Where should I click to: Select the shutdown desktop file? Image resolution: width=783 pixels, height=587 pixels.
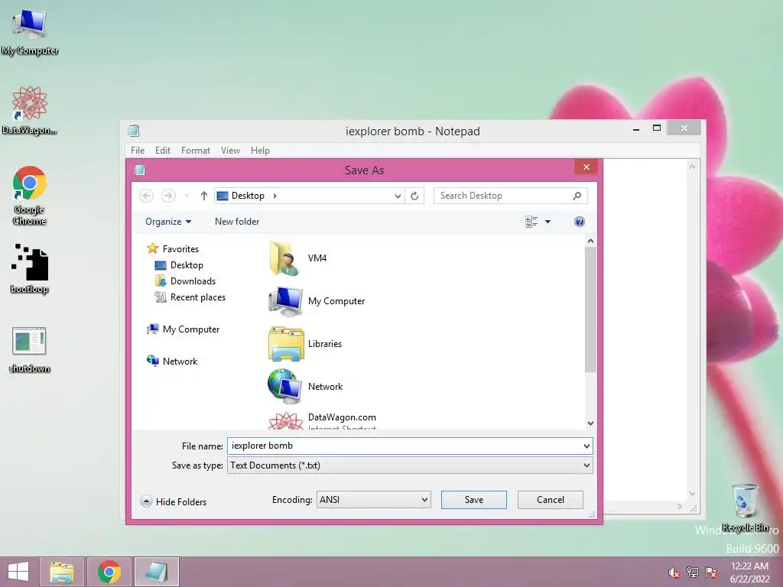point(30,350)
